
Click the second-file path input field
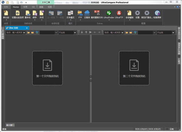coord(112,33)
